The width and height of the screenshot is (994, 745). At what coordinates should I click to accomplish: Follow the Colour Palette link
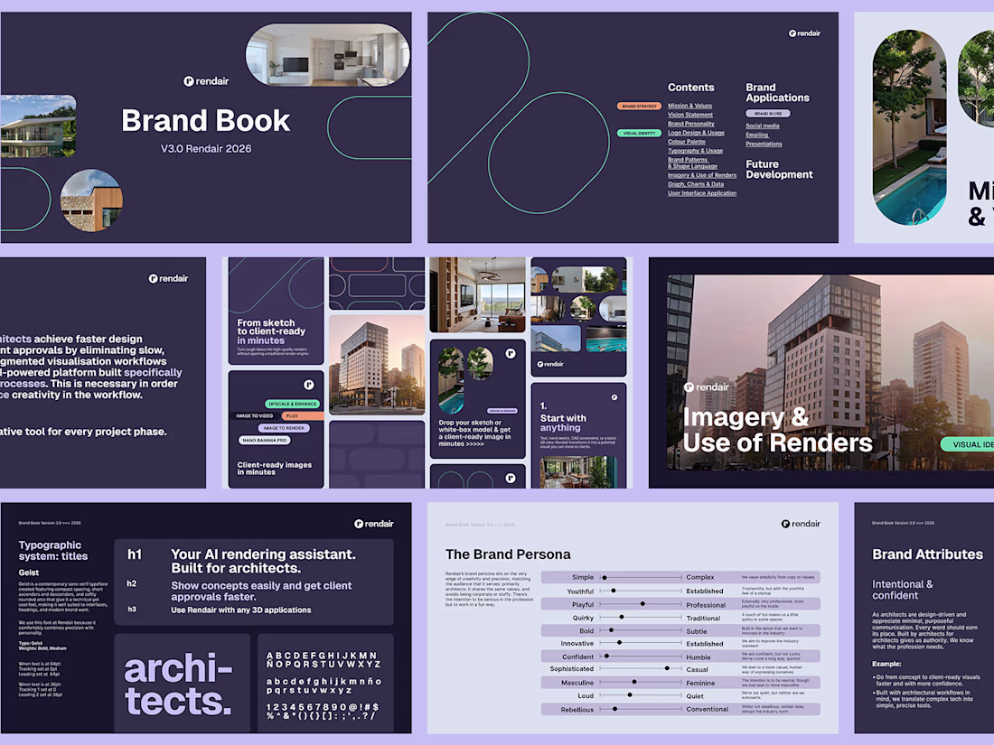click(687, 142)
